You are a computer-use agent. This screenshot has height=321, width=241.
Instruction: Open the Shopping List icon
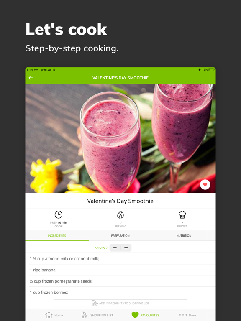85,315
